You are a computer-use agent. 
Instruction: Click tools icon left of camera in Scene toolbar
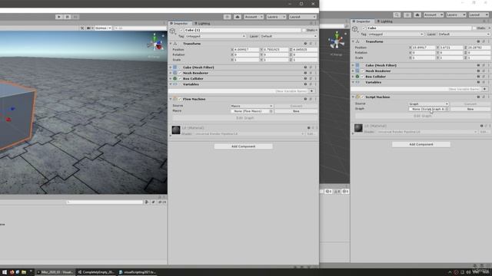(82, 28)
